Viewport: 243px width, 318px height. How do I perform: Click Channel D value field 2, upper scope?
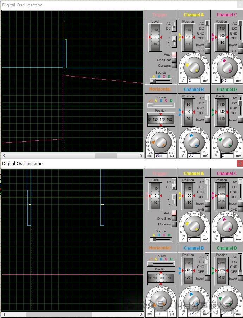228,155
